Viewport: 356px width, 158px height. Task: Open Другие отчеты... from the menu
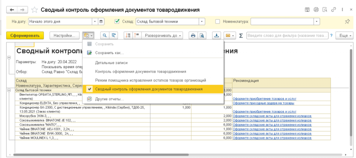[109, 99]
